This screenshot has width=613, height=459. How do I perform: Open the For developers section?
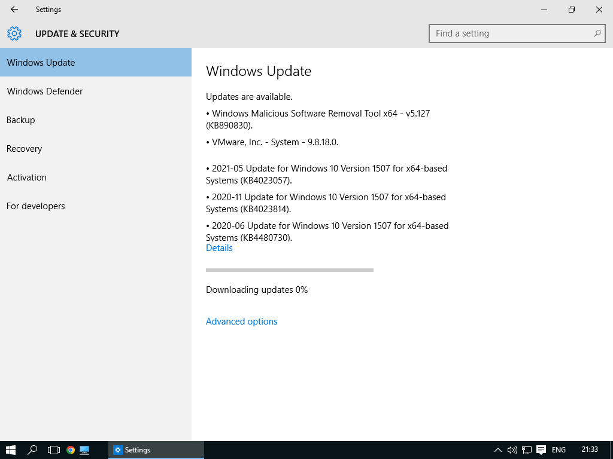coord(36,206)
